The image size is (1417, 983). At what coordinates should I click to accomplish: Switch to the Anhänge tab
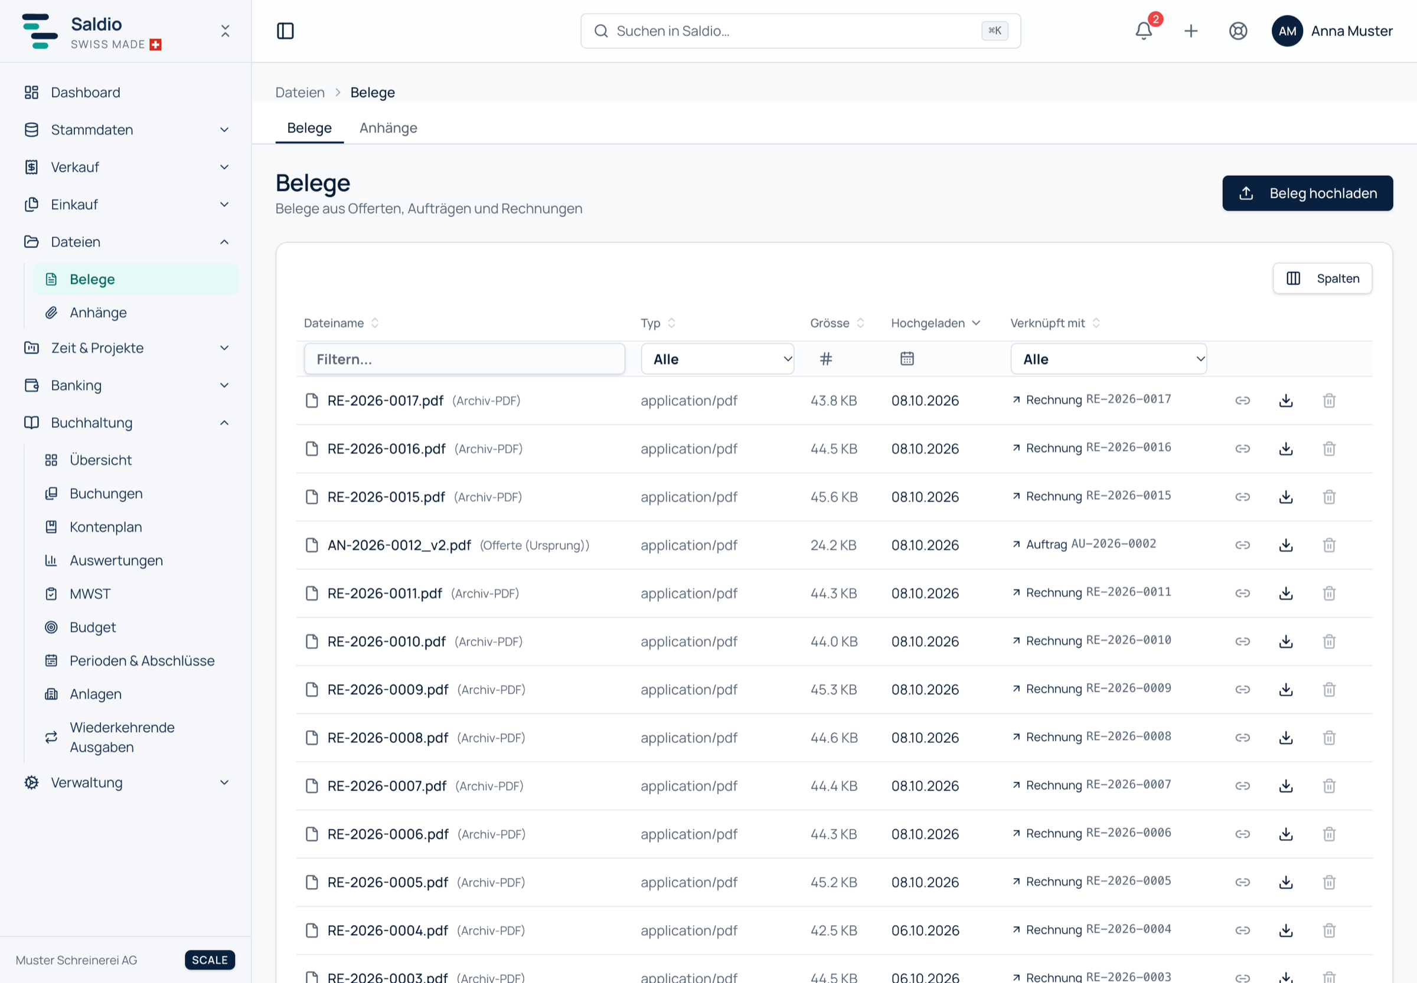[388, 128]
